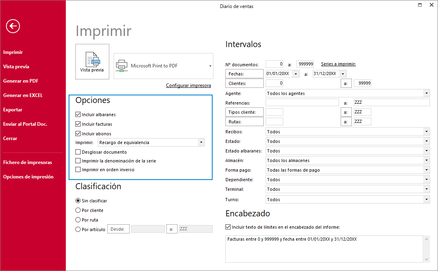The height and width of the screenshot is (271, 438).
Task: Uncheck Incluir abonos option
Action: (x=78, y=134)
